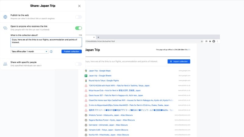Open the browser profile avatar icon

pyautogui.click(x=214, y=41)
